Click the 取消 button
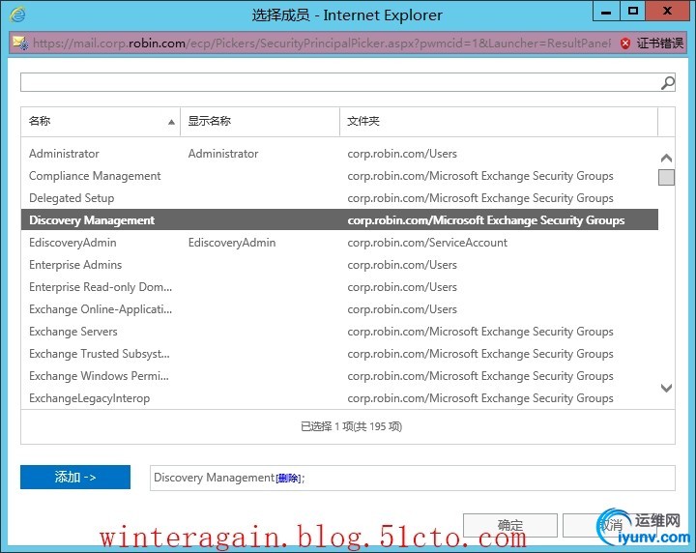 pyautogui.click(x=611, y=526)
